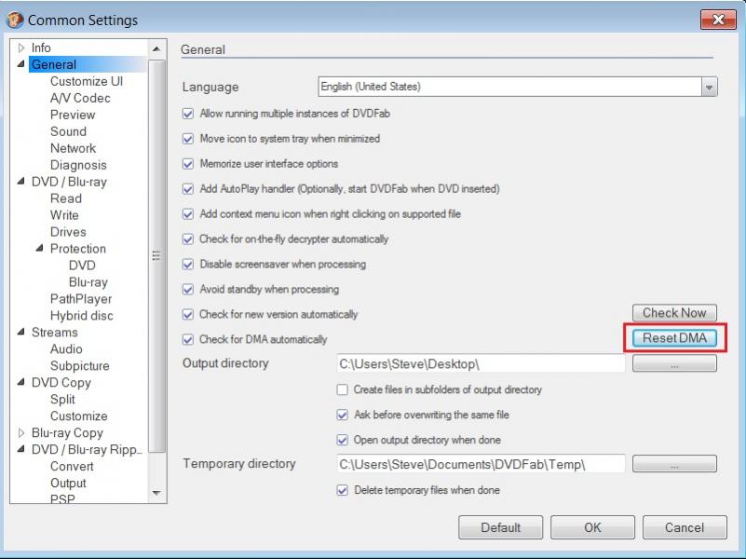Open Network settings page
Screen dimensions: 746x559
[74, 148]
